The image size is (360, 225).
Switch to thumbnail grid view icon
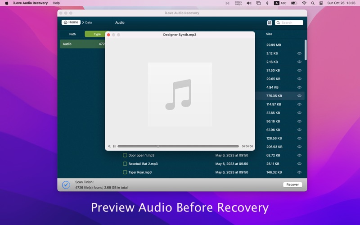click(x=270, y=22)
